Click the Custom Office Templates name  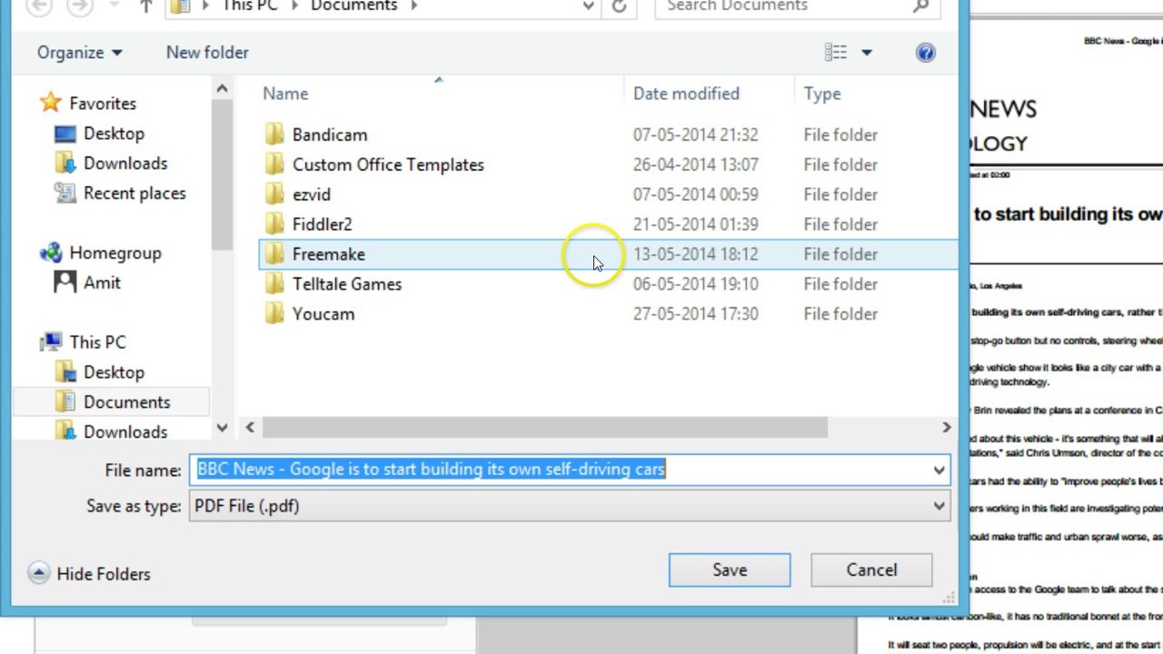point(388,164)
